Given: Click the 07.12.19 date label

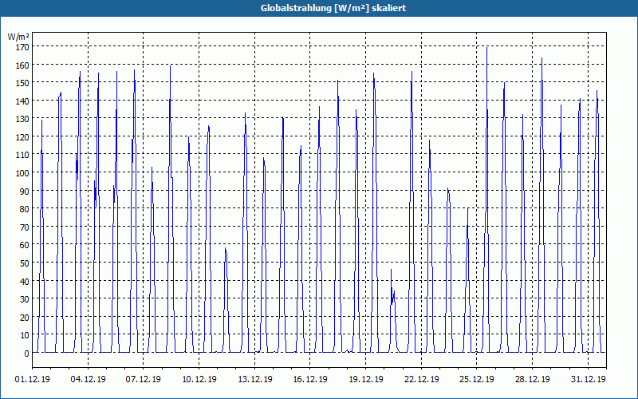Looking at the screenshot, I should 144,379.
